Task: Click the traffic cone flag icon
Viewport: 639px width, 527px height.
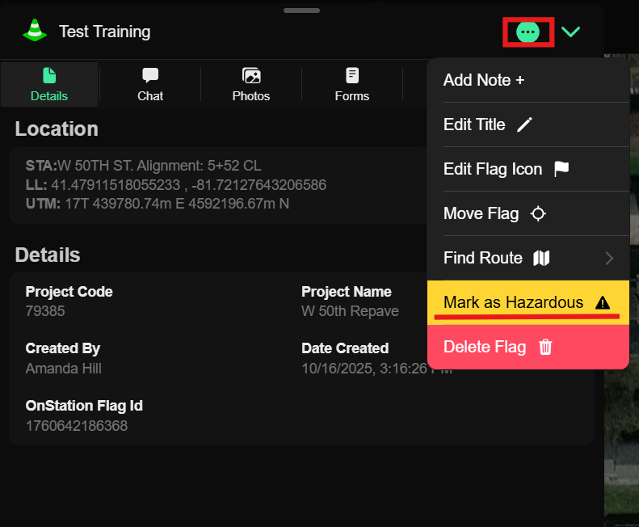Action: pos(34,32)
